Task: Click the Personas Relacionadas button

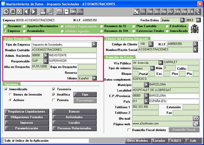Action: coord(75,128)
